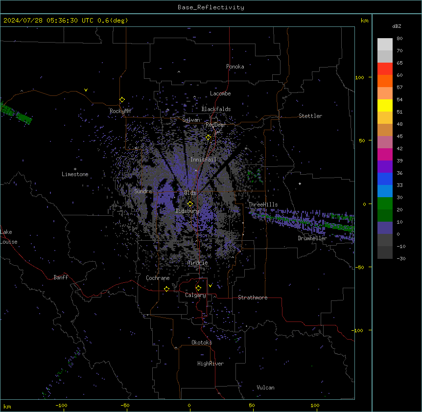Click the Cochrane label
422x412 pixels.
point(158,278)
